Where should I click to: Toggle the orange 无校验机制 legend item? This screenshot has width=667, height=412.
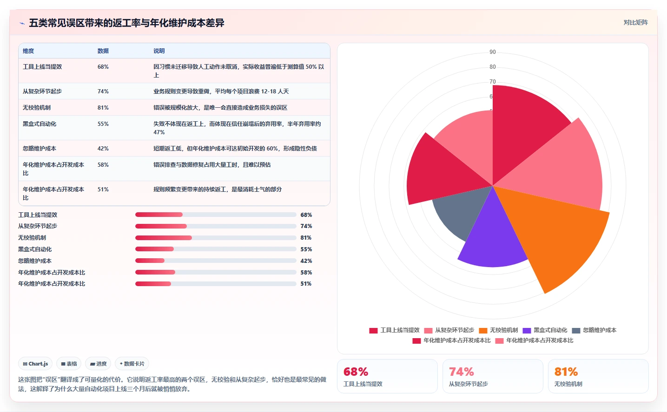coord(498,330)
